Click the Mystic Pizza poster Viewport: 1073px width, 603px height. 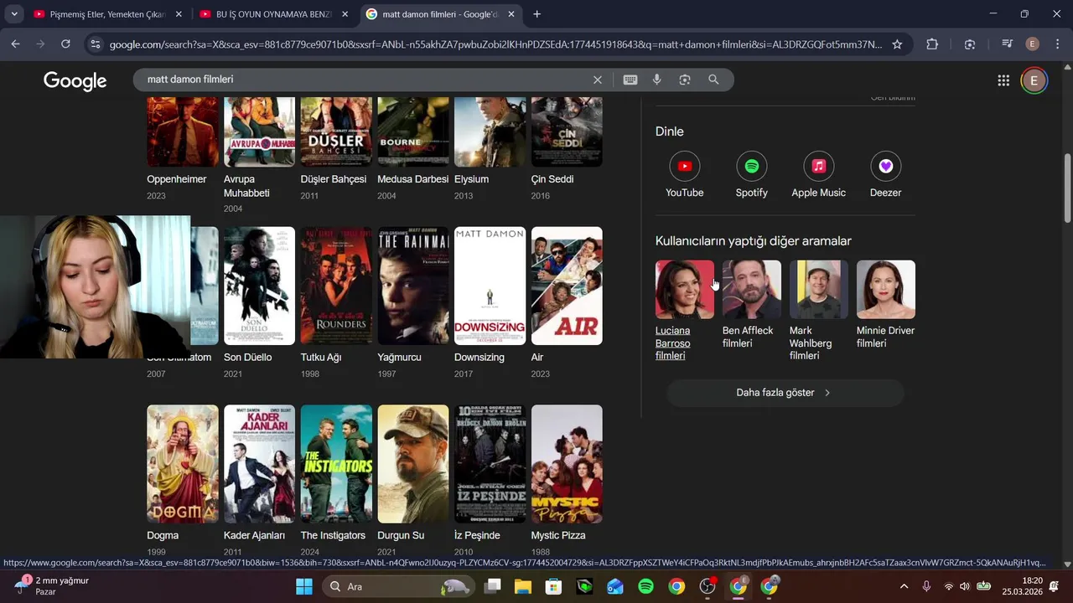pyautogui.click(x=567, y=464)
